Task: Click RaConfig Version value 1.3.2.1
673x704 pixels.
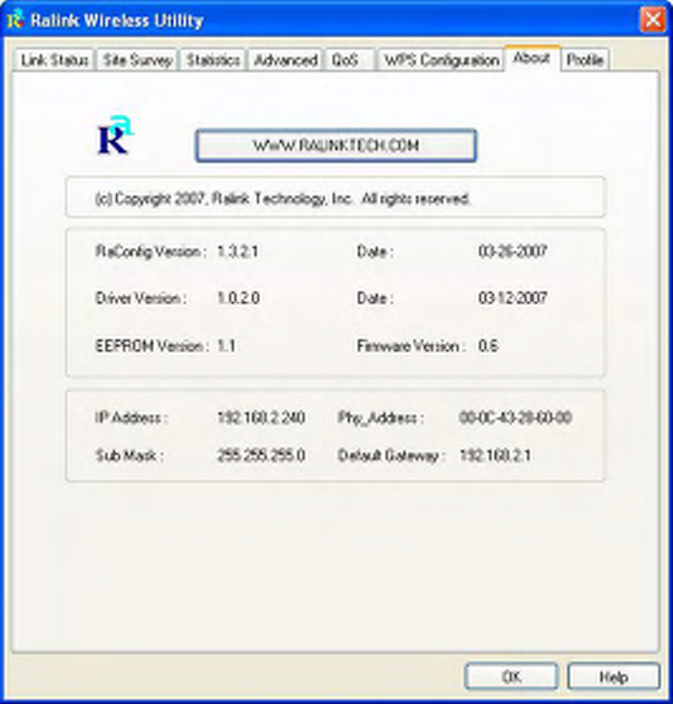Action: [238, 252]
